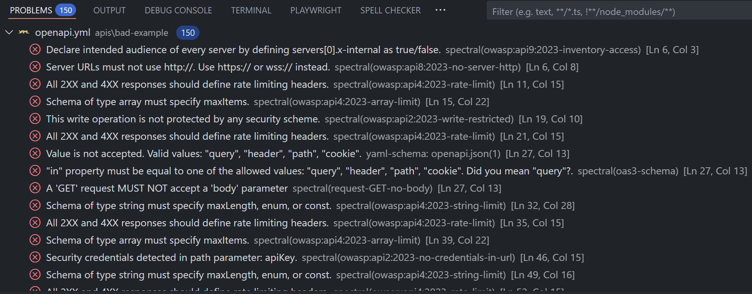This screenshot has height=294, width=752.
Task: Click error icon for servers[0].x-internal problem
Action: click(35, 50)
